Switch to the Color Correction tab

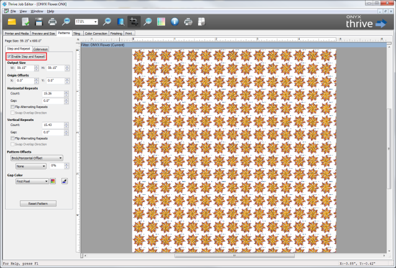(95, 33)
